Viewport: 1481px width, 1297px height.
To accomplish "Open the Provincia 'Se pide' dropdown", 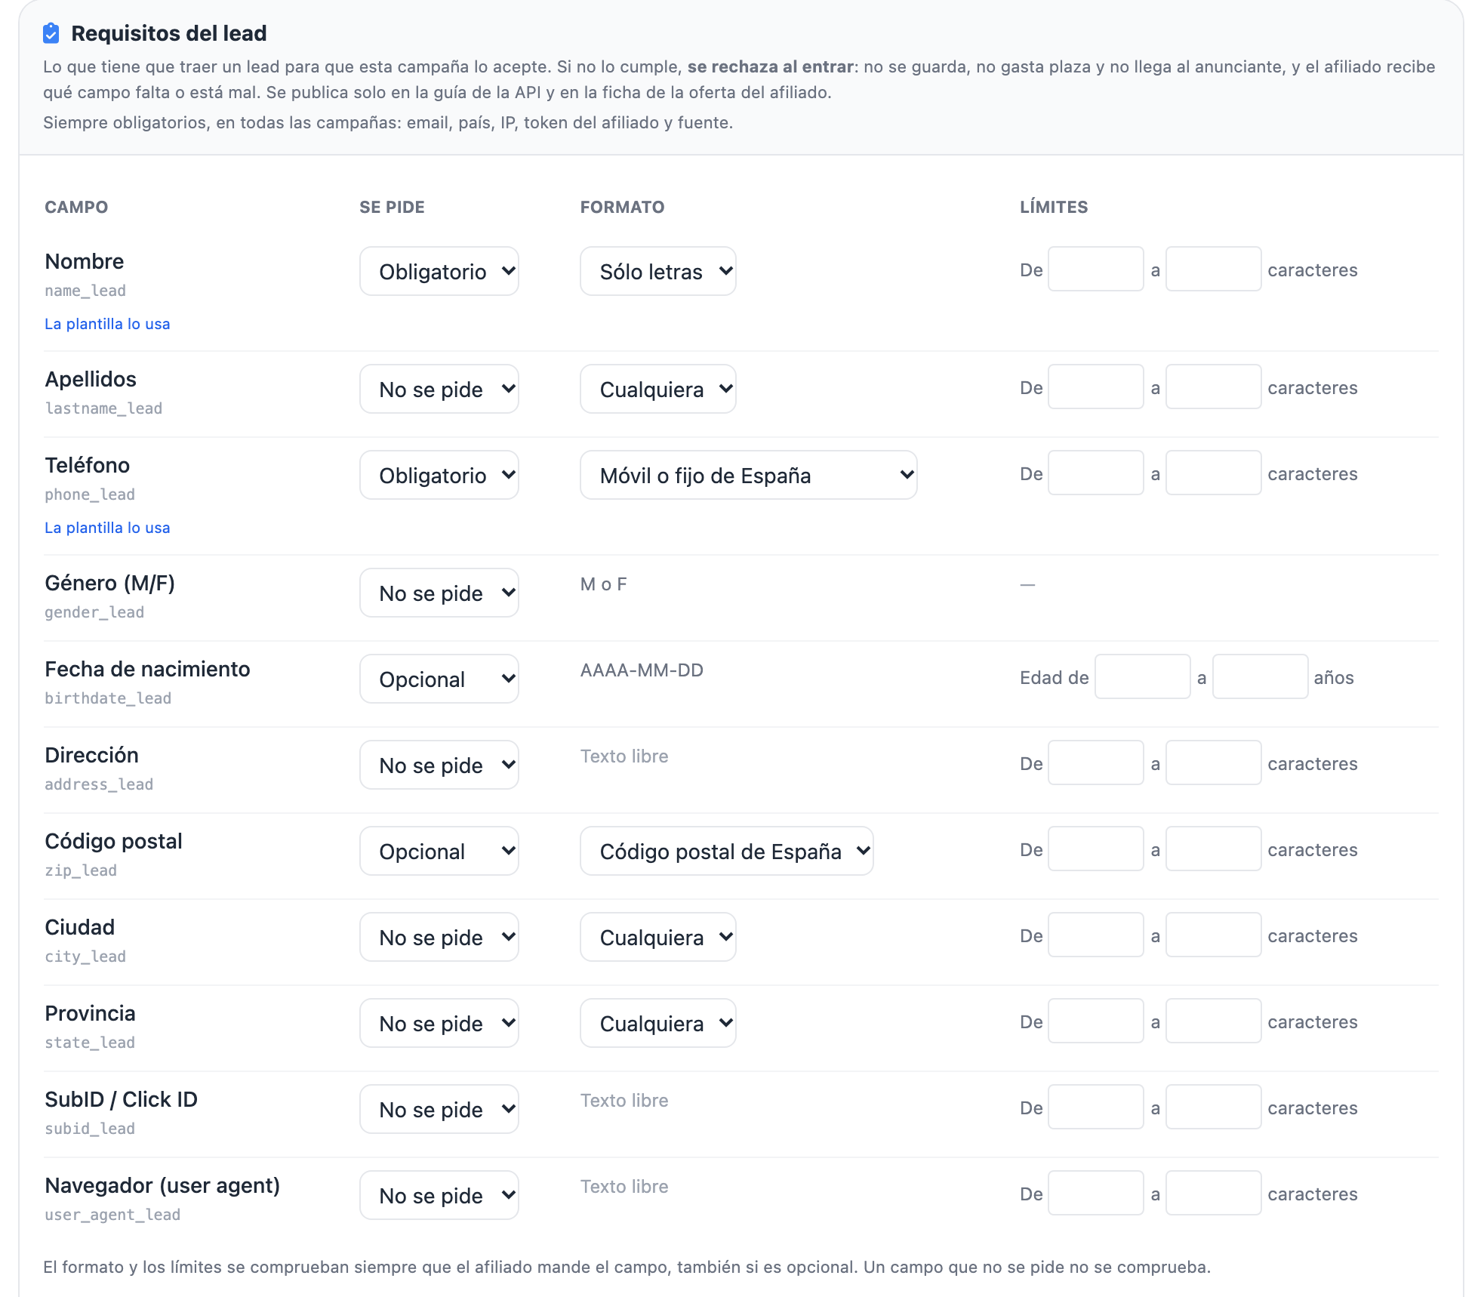I will coord(439,1023).
